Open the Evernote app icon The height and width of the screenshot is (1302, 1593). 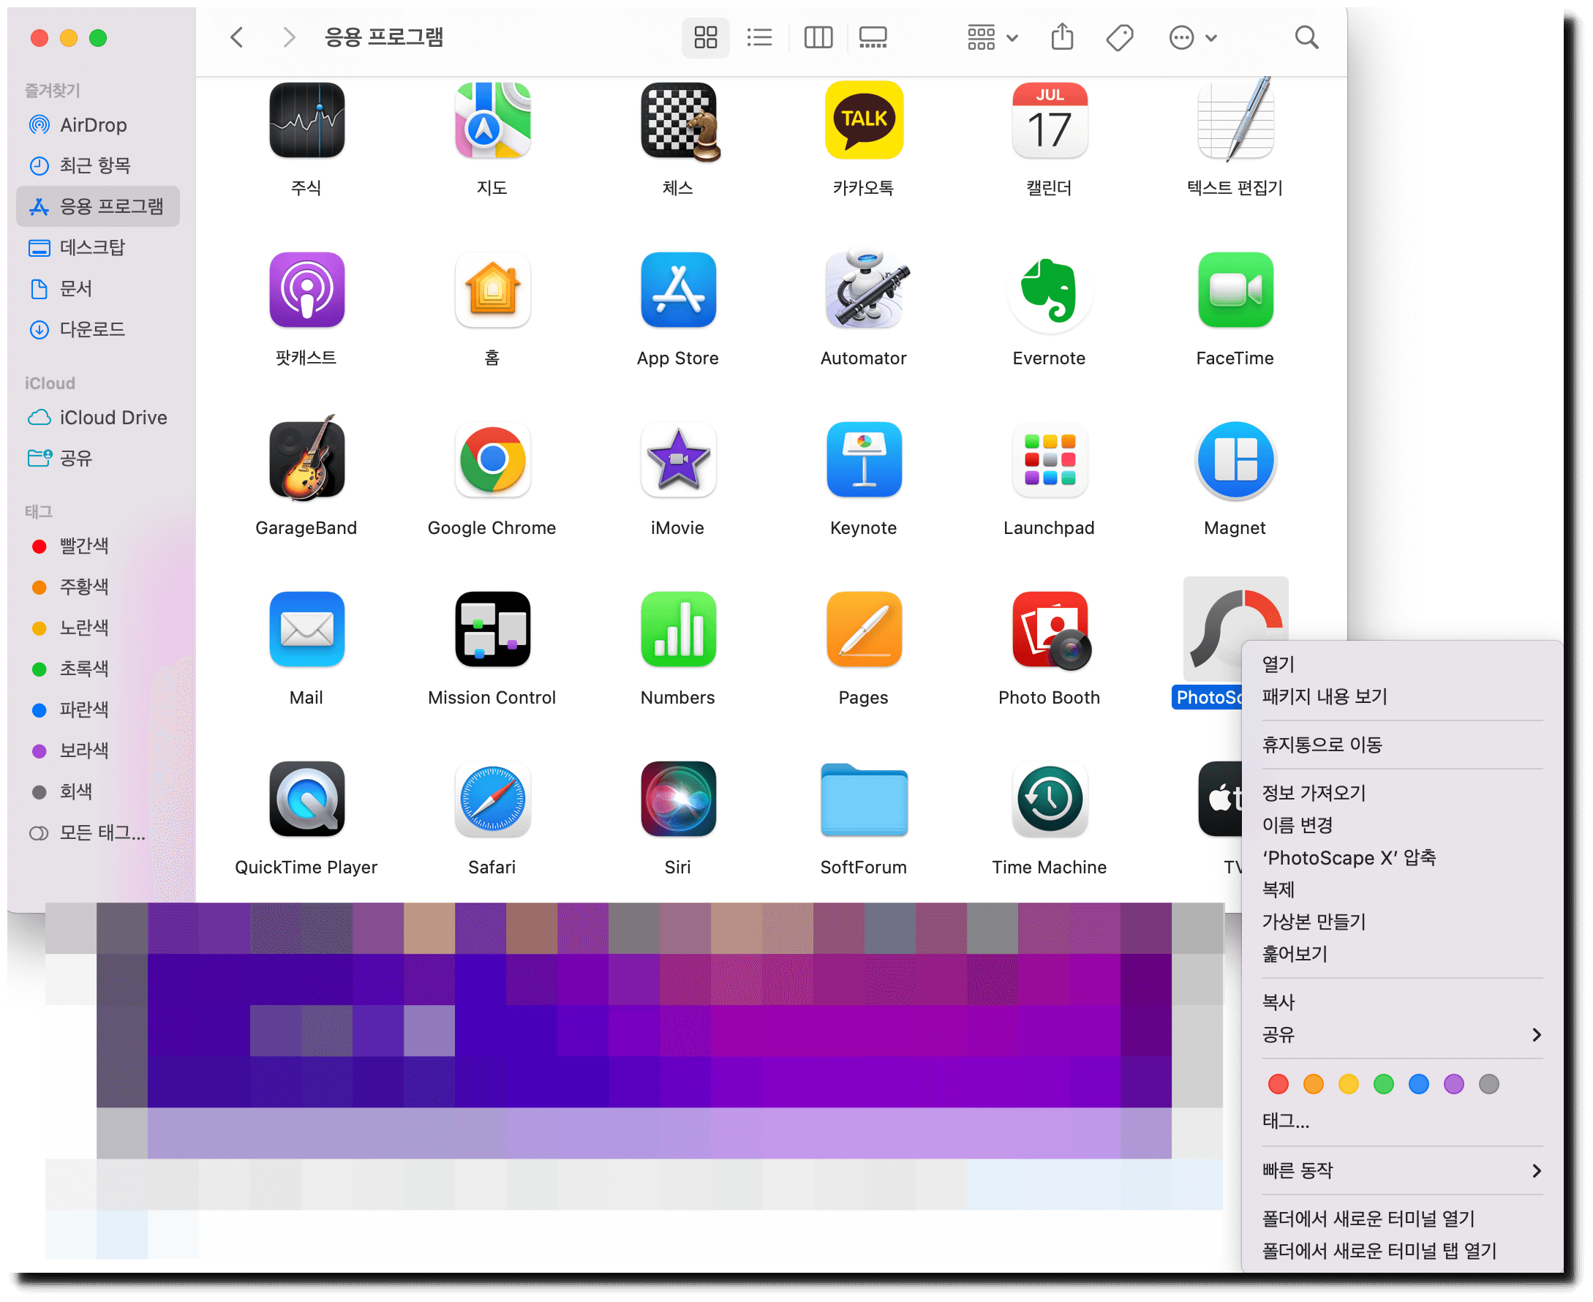pos(1049,291)
